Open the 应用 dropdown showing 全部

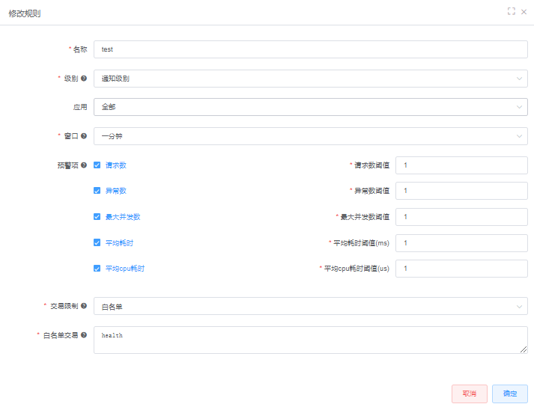311,107
